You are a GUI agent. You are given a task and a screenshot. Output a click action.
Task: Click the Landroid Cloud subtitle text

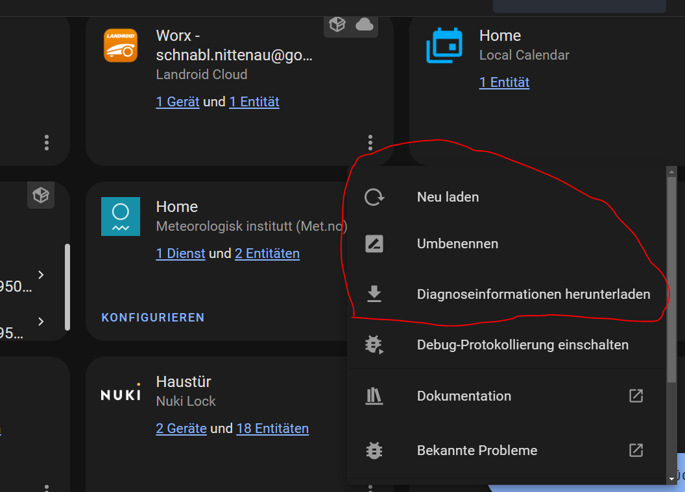(x=202, y=75)
